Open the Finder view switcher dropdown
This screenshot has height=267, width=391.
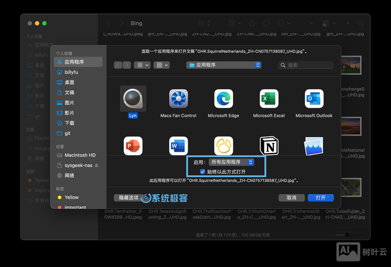[205, 23]
